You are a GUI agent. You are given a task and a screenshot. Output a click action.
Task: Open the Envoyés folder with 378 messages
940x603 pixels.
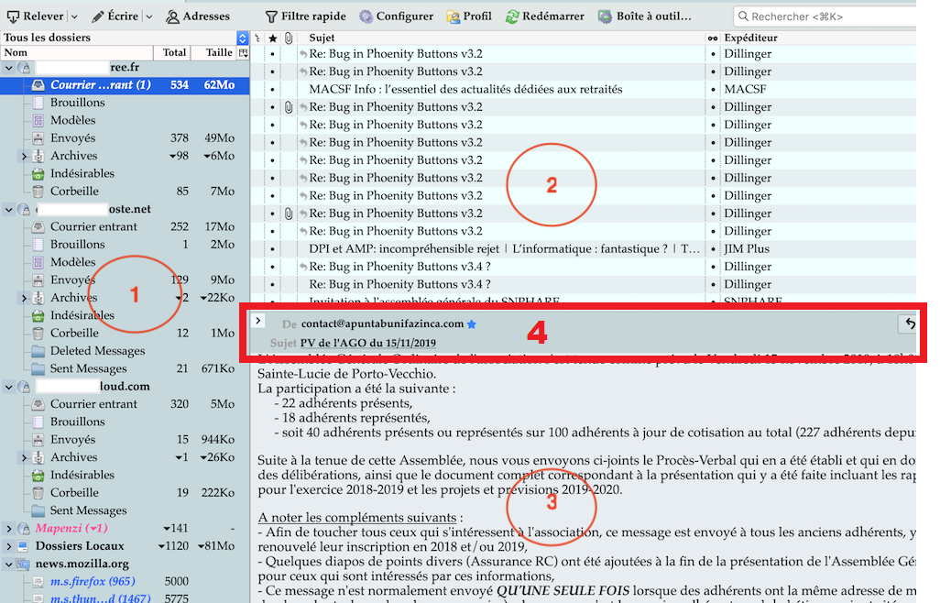coord(125,138)
